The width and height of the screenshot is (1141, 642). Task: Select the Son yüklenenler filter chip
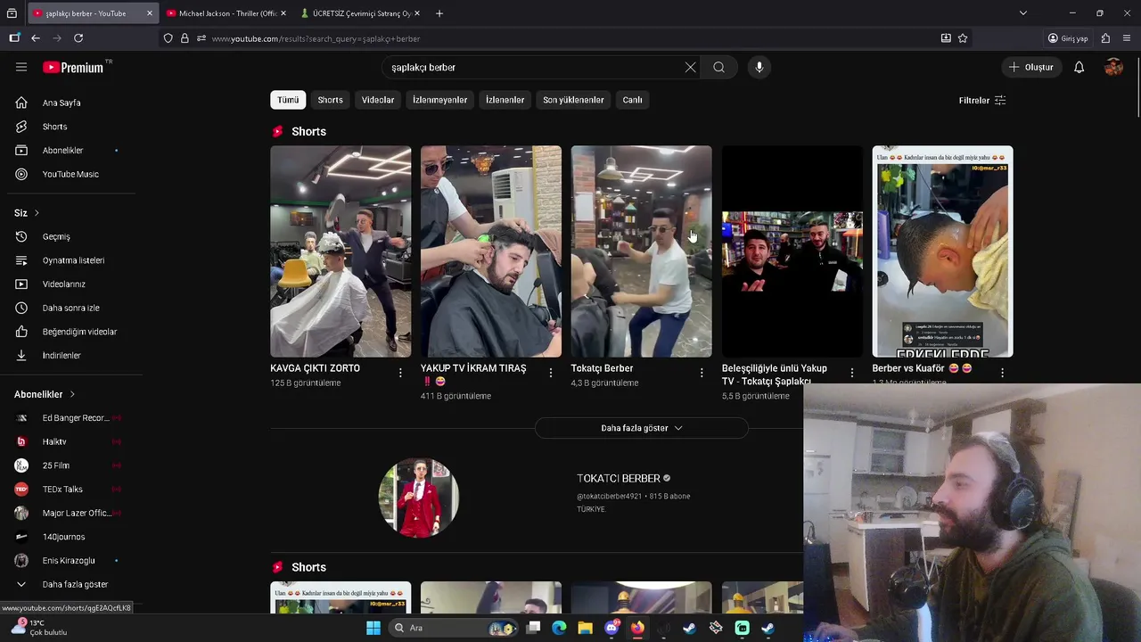pyautogui.click(x=573, y=100)
